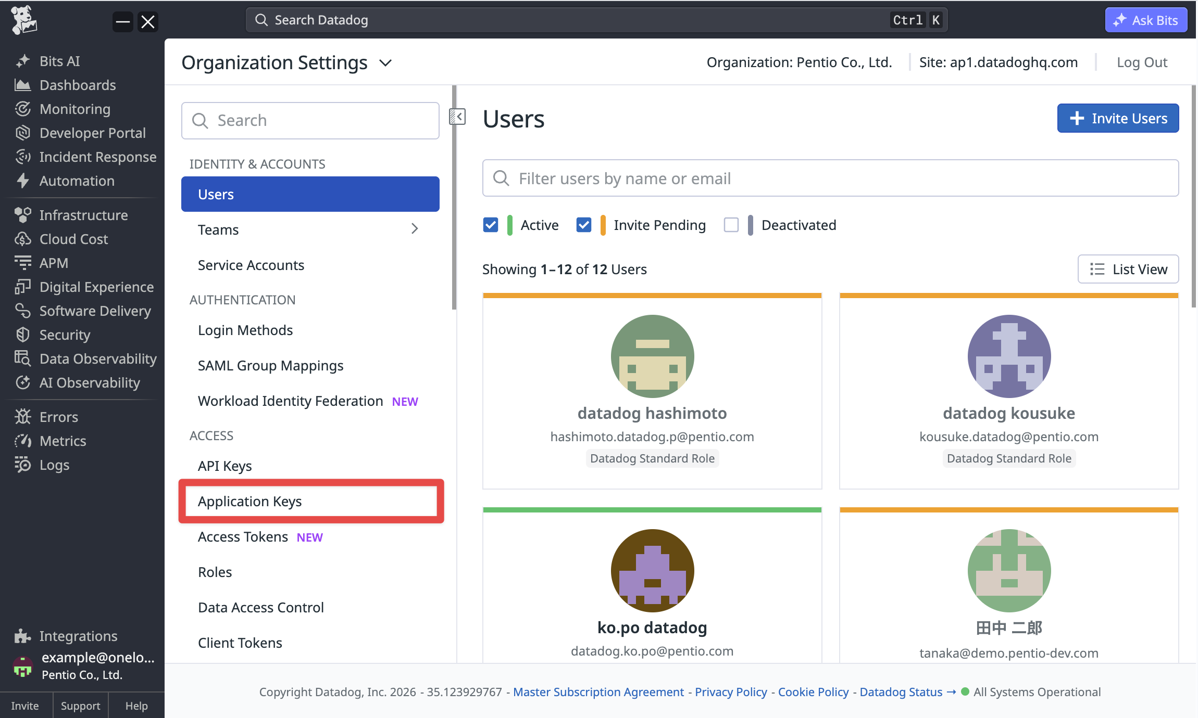Open Service Accounts settings
Image resolution: width=1198 pixels, height=718 pixels.
coord(310,265)
